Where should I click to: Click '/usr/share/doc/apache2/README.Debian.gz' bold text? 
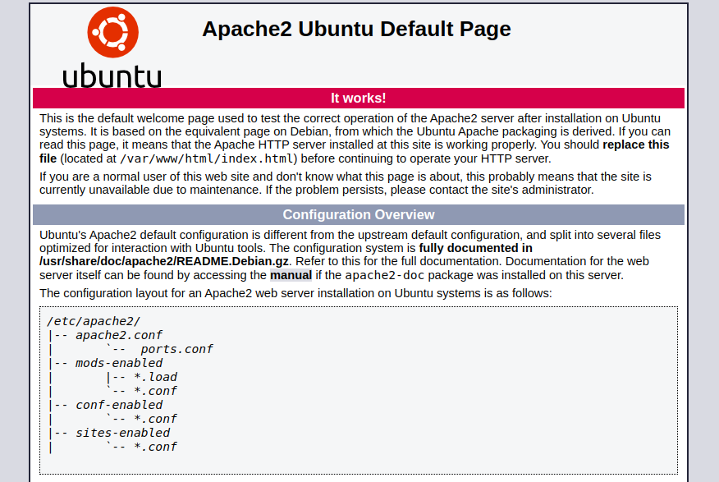pos(164,261)
